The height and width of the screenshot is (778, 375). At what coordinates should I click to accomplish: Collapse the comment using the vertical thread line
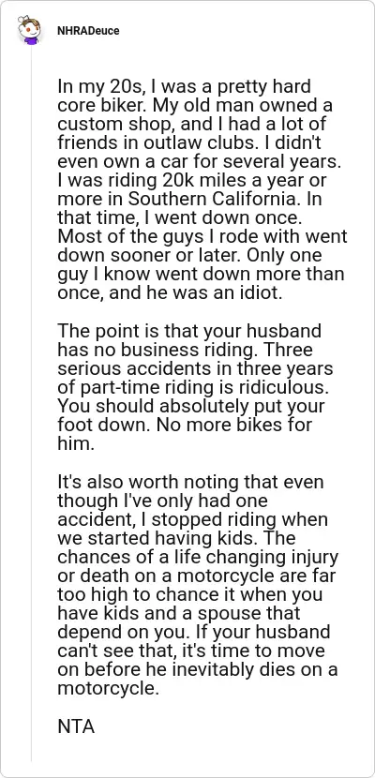tap(32, 404)
